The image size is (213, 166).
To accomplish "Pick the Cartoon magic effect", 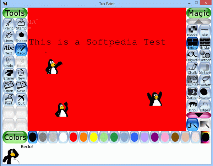I will tap(205, 56).
